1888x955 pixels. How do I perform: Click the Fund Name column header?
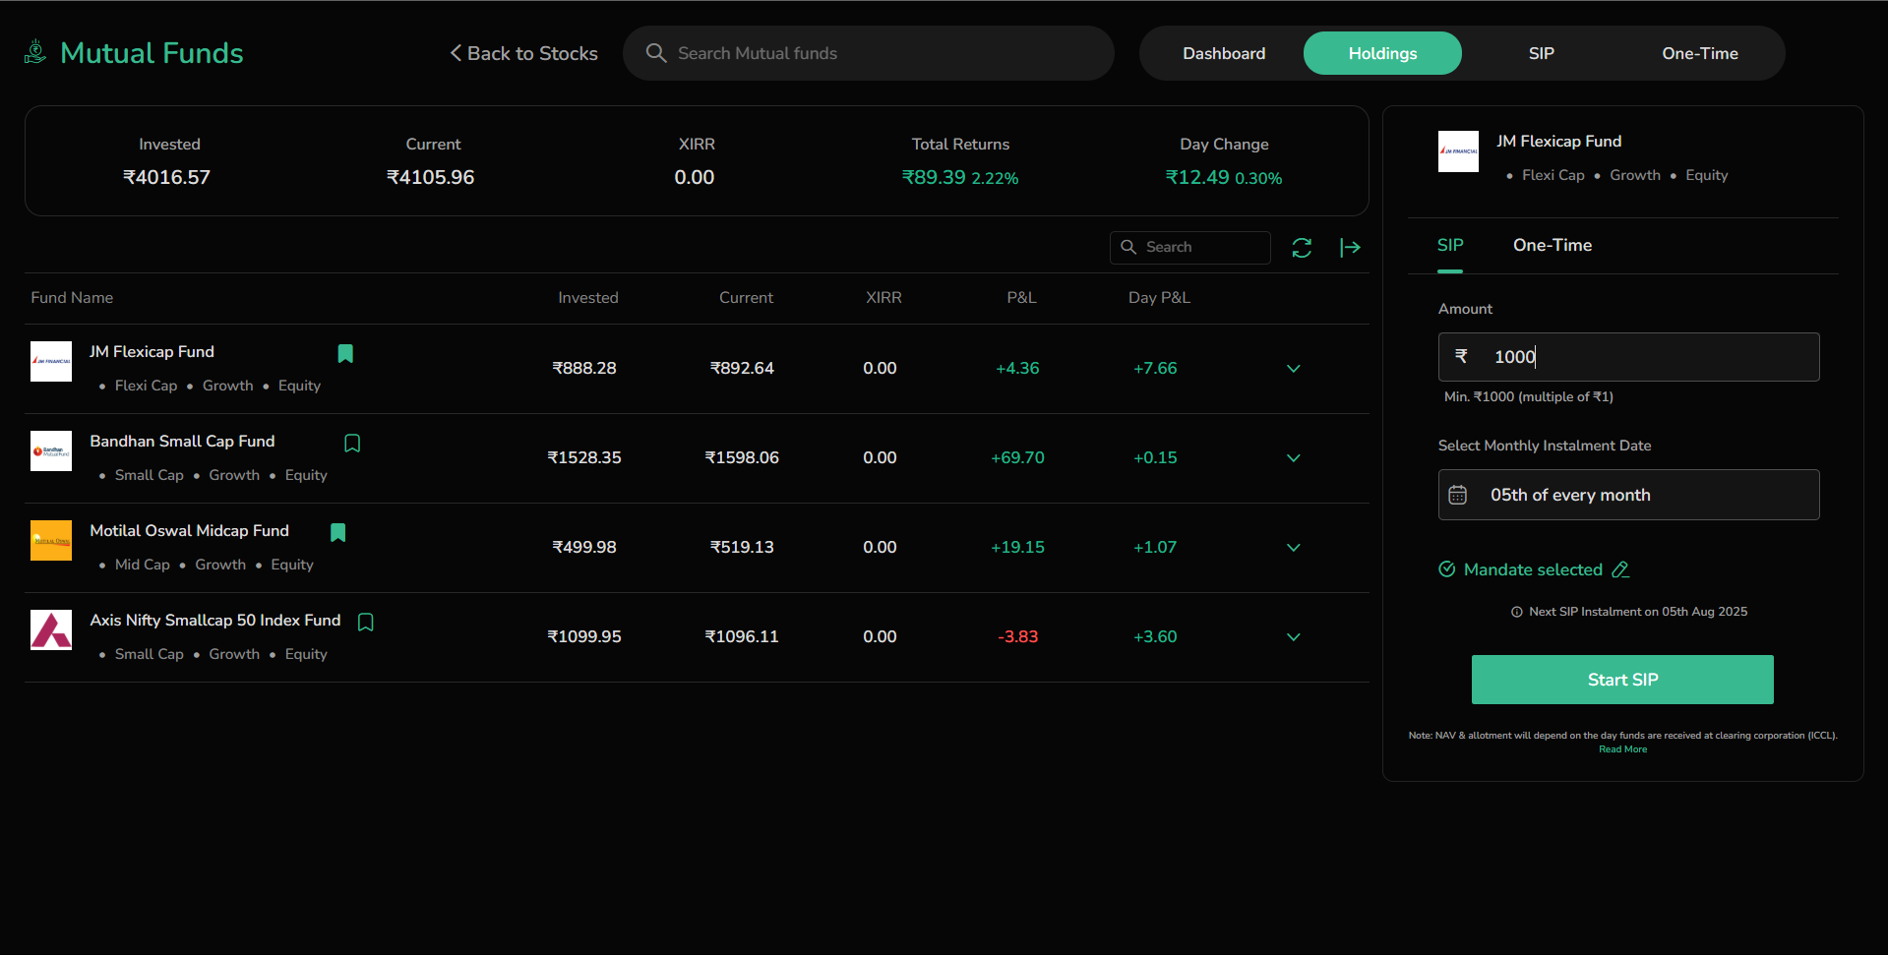[72, 297]
